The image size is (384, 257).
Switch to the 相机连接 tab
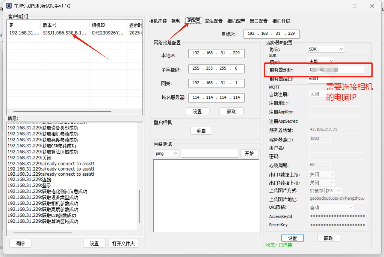(x=158, y=21)
